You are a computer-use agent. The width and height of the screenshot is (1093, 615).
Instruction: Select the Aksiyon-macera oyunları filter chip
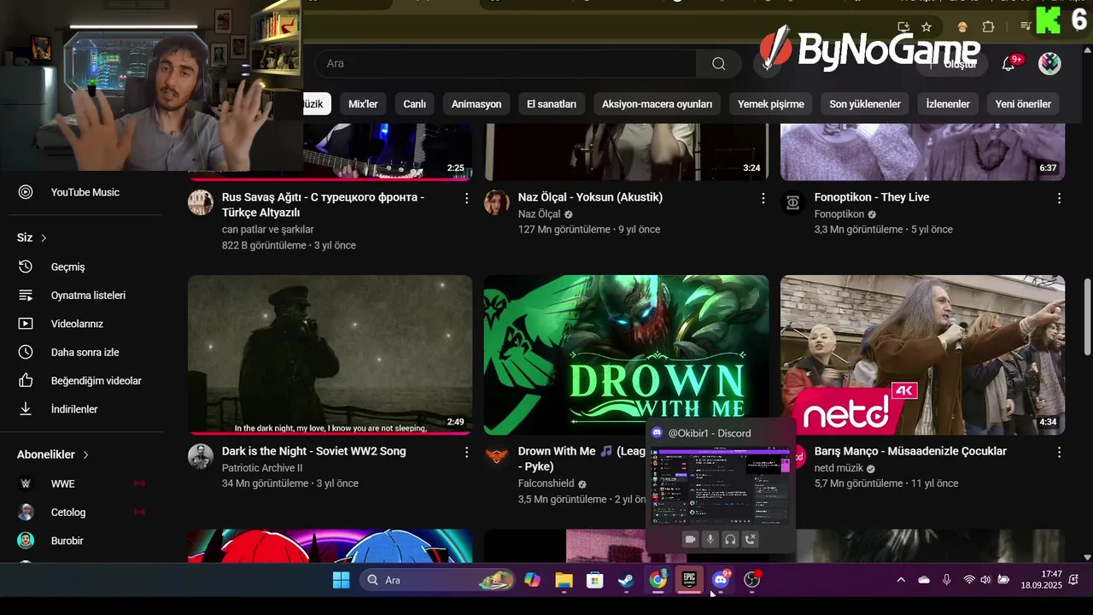coord(657,104)
